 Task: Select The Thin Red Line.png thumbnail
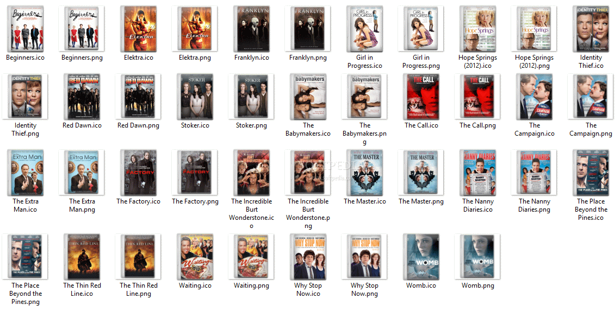[138, 257]
